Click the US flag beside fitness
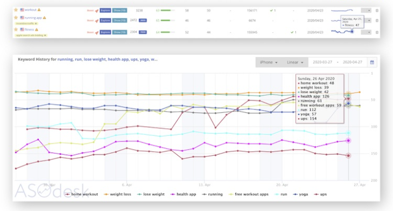 pyautogui.click(x=22, y=30)
